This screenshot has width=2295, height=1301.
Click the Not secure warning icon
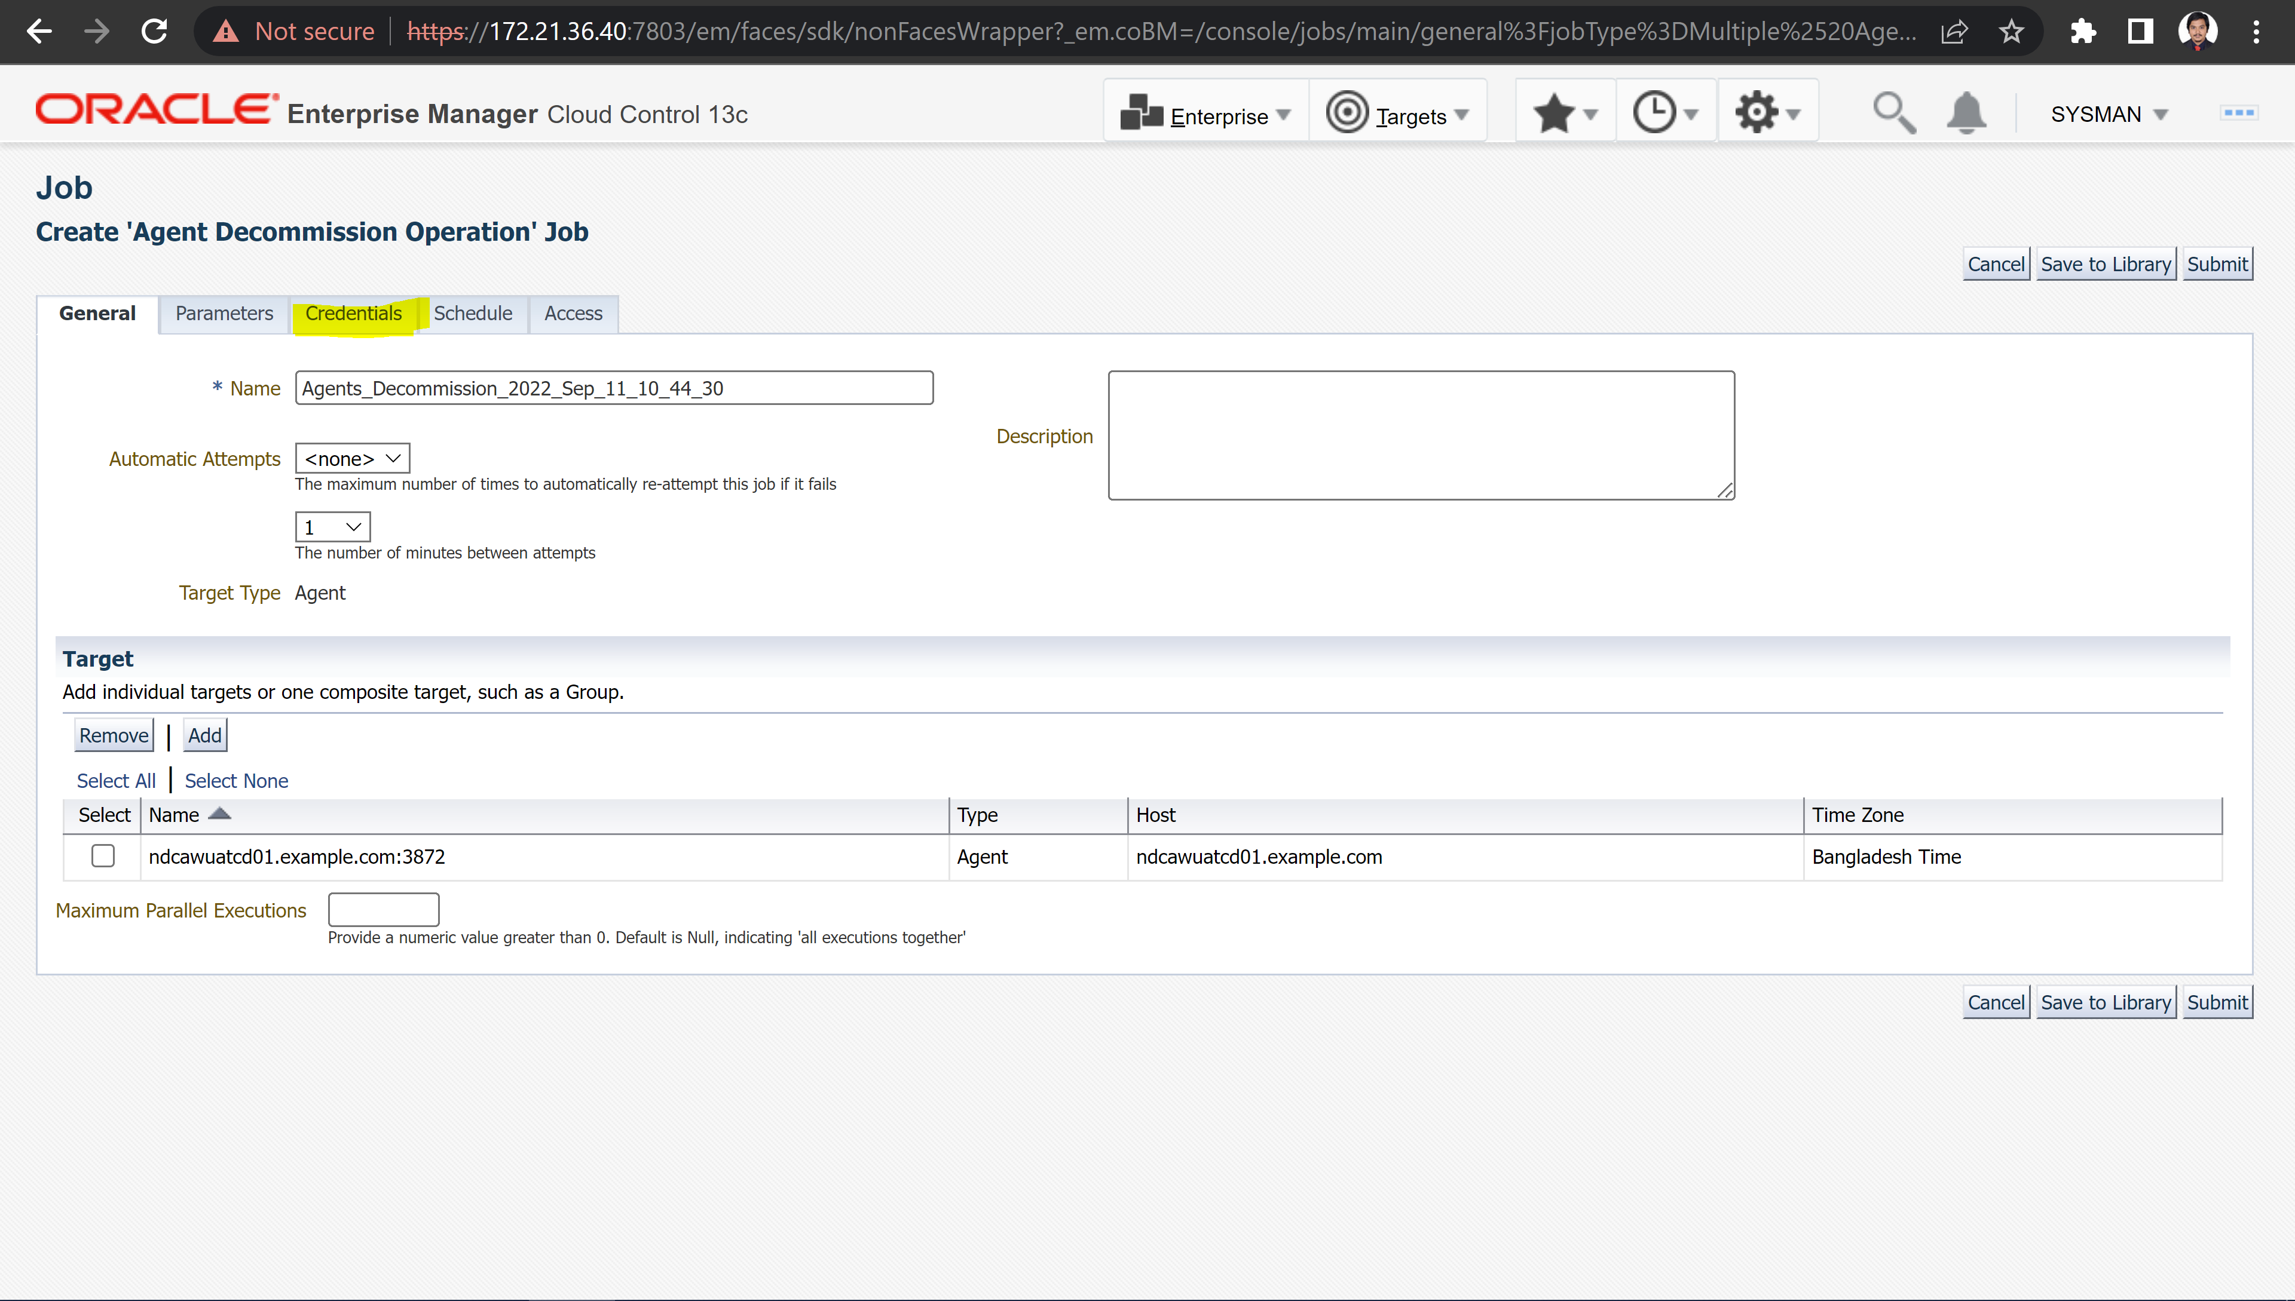[225, 32]
